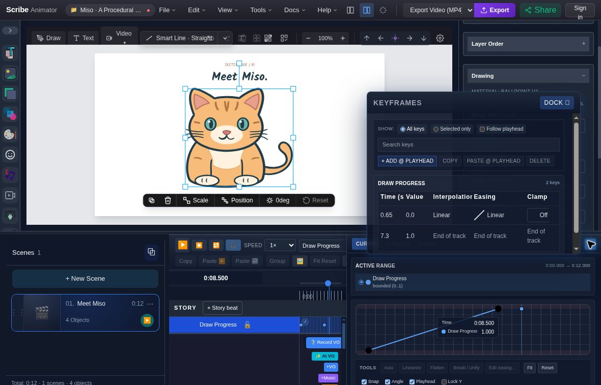This screenshot has height=385, width=601.
Task: Select the text tool icon in left sidebar
Action: point(10,53)
